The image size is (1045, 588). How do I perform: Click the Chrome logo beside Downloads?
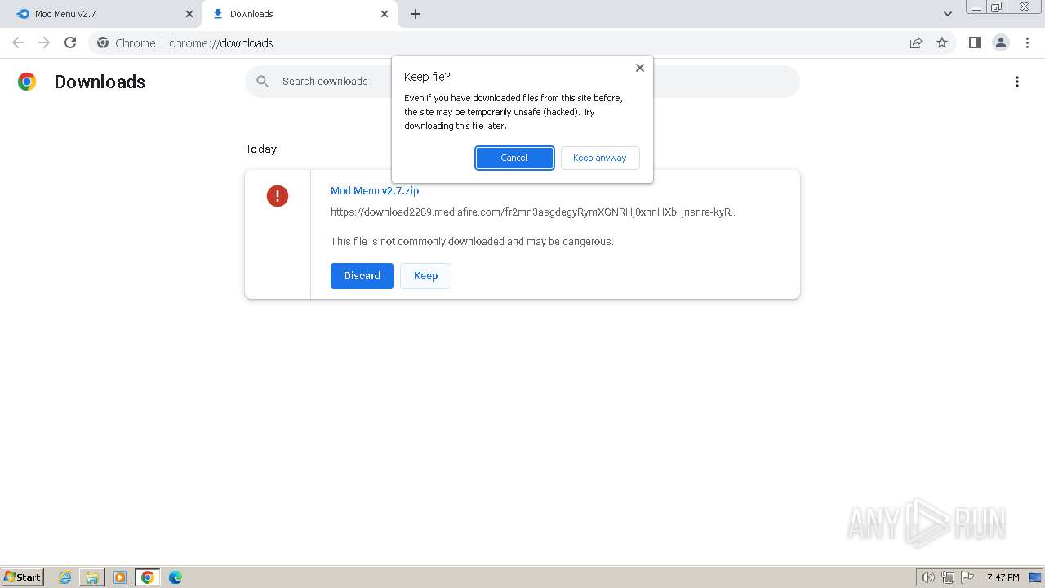click(27, 82)
